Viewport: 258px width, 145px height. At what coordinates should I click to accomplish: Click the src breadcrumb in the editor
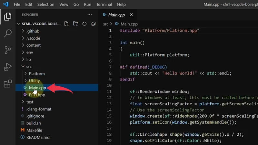pyautogui.click(x=106, y=24)
